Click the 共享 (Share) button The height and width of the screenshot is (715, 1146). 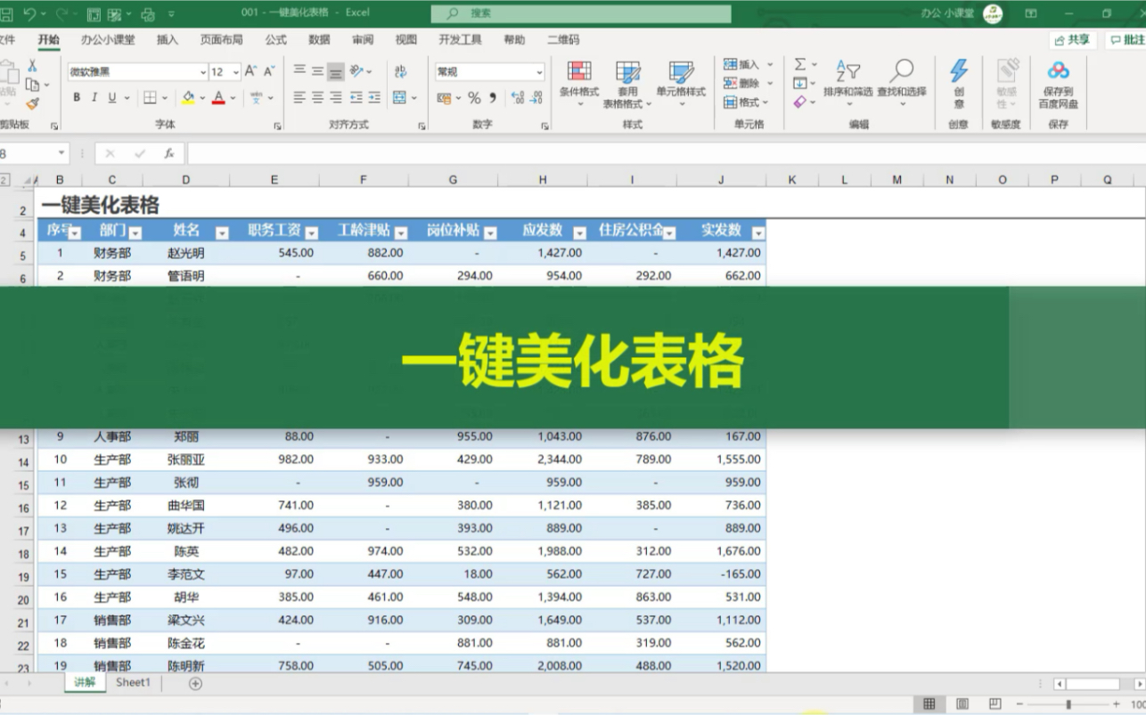tap(1073, 39)
